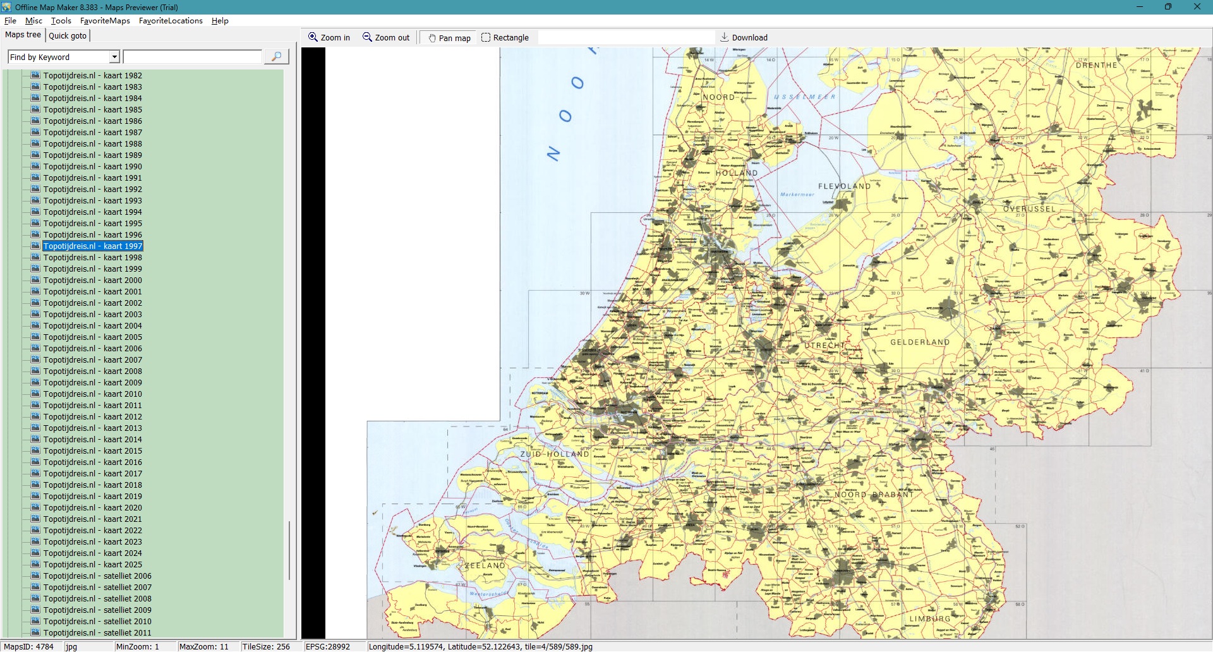Click the maps tree vertical scrollbar
Screen dimensions: 1213x652
pos(289,550)
